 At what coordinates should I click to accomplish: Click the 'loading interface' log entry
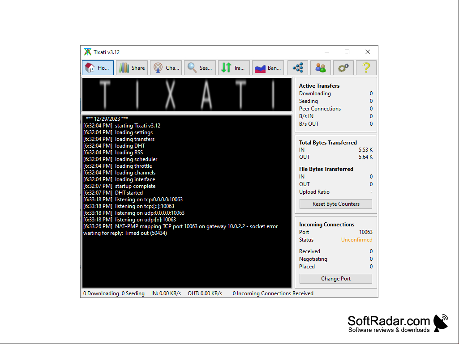(119, 179)
